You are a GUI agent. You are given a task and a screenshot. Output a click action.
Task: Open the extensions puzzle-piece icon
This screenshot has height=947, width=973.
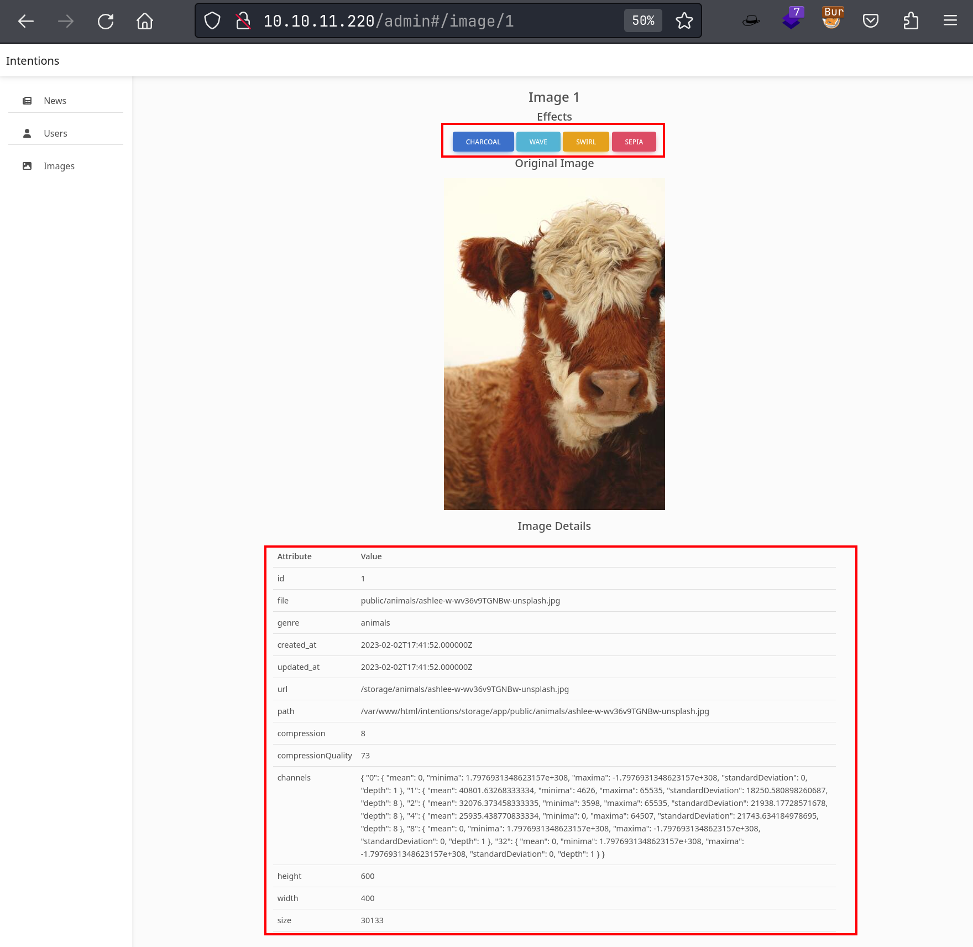point(911,21)
